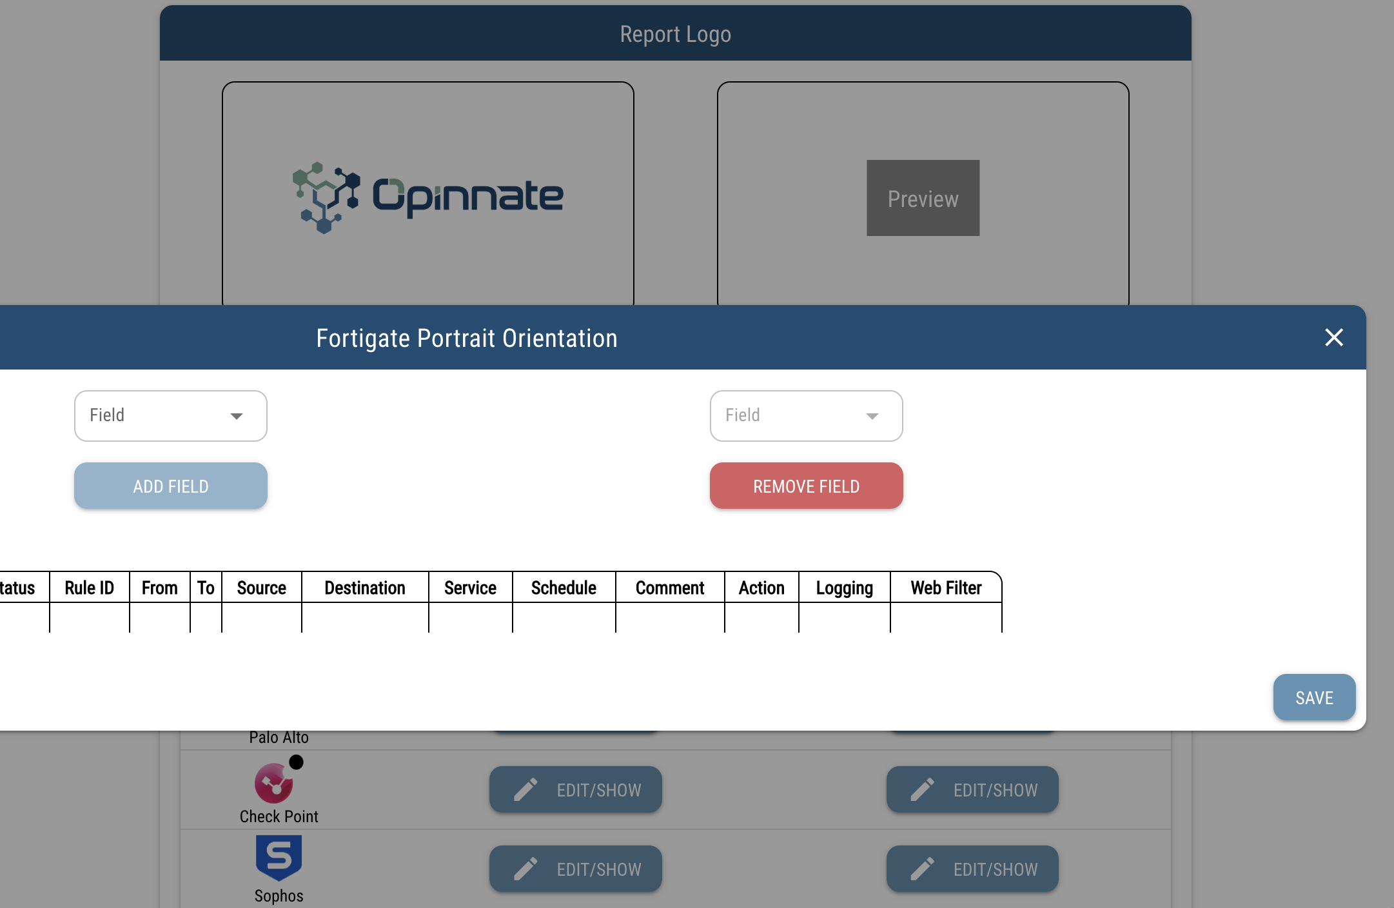The width and height of the screenshot is (1394, 908).
Task: Close the Fortigate Portrait Orientation dialog
Action: [1333, 337]
